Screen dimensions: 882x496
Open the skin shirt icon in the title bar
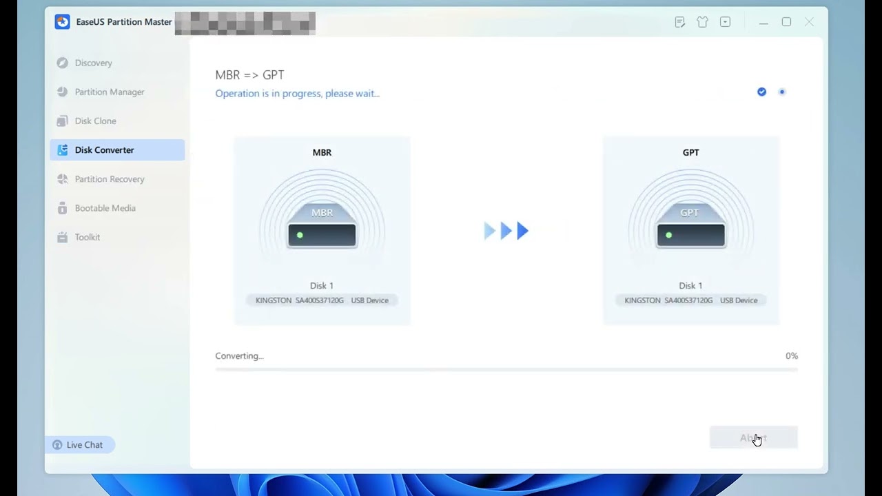702,22
